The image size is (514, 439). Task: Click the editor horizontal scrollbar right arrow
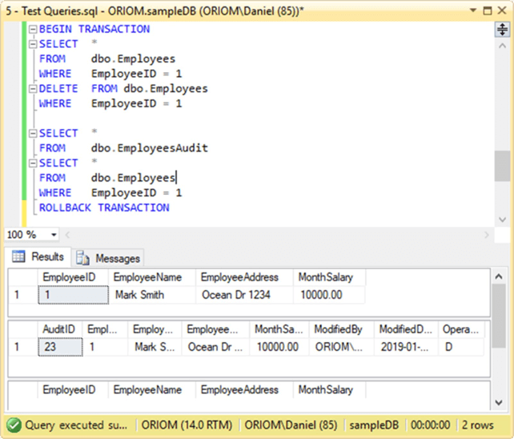(x=487, y=235)
